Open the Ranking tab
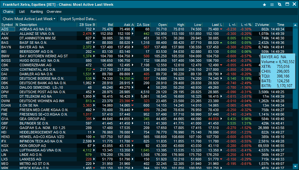 37,12
